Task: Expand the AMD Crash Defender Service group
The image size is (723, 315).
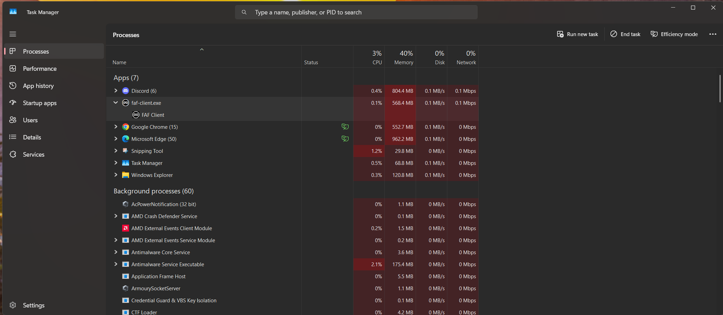Action: [x=116, y=216]
